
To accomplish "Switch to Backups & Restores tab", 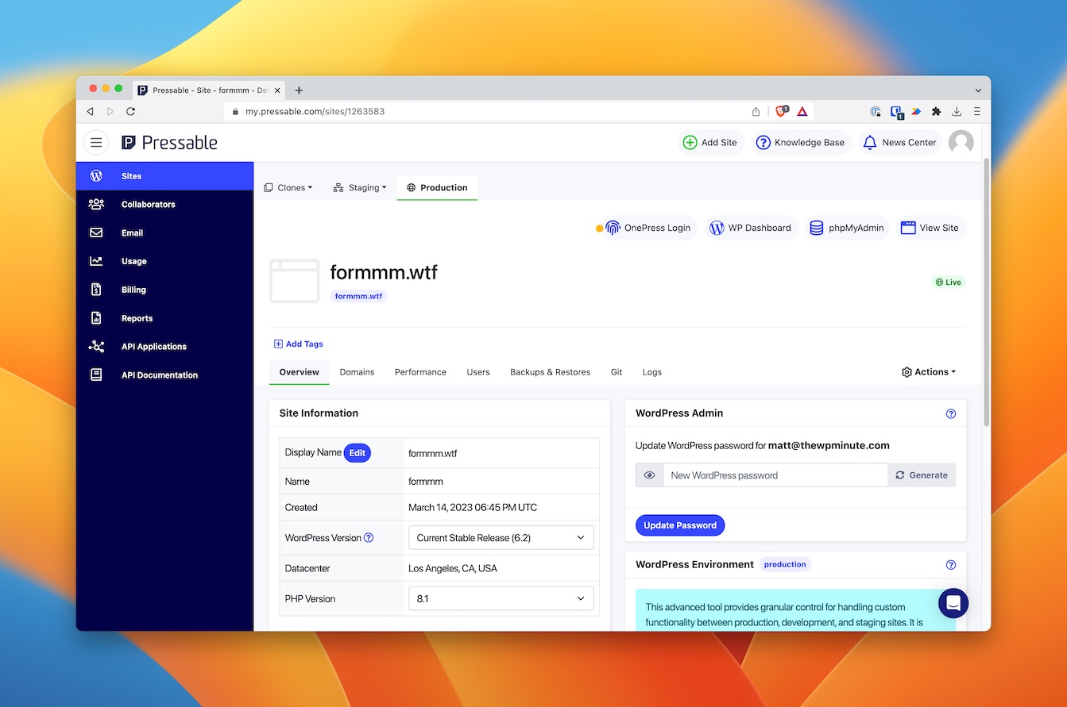I will pos(550,372).
